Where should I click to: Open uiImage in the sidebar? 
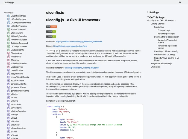point(14,115)
